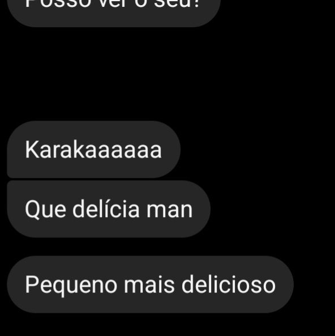This screenshot has height=336, width=335.
Task: Click the capital "K" of Karakaaaaaa
Action: (32, 150)
